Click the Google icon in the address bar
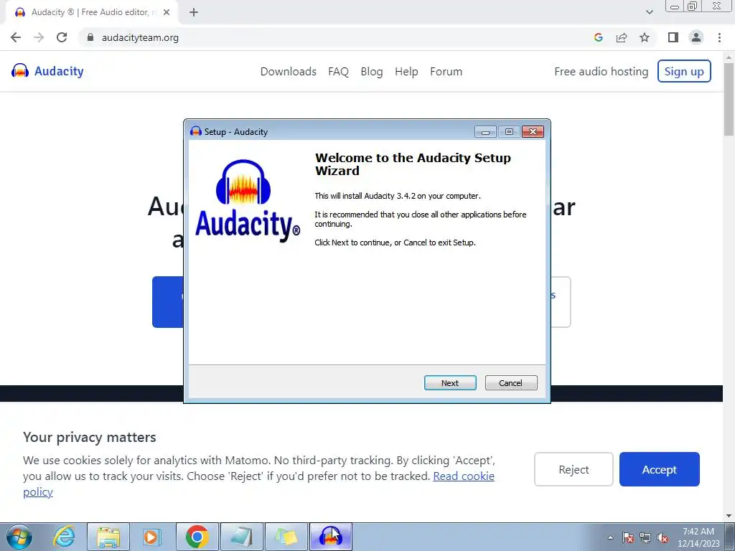The width and height of the screenshot is (735, 551). pyautogui.click(x=599, y=37)
